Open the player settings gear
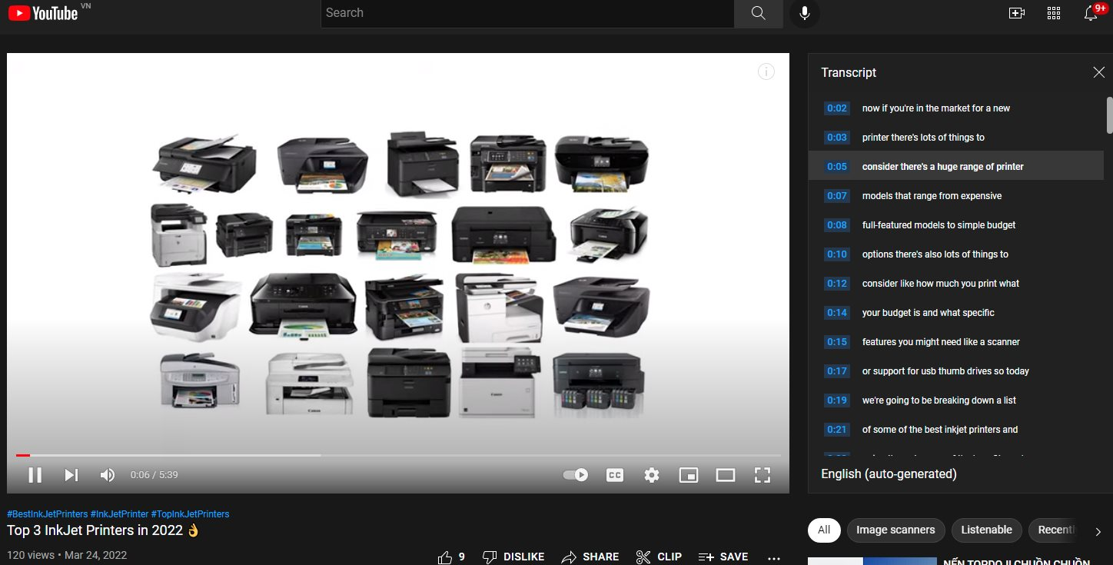 pos(652,475)
